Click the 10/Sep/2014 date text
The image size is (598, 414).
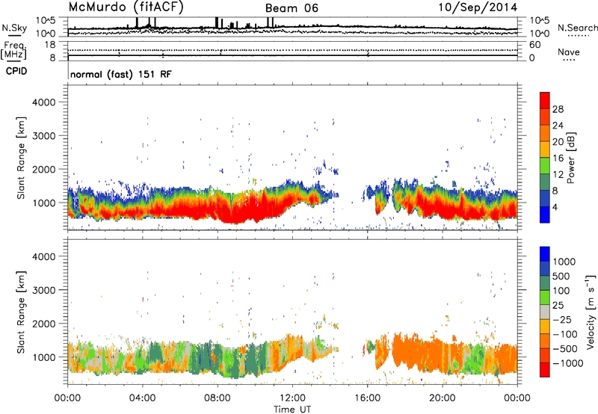pyautogui.click(x=478, y=7)
